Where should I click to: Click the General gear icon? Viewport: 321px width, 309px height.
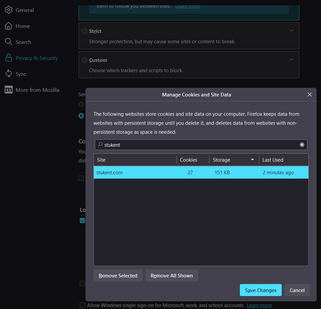[x=9, y=10]
